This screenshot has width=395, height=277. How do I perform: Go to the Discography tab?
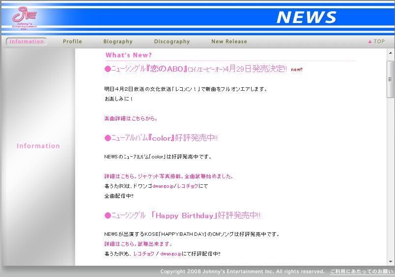(x=171, y=42)
